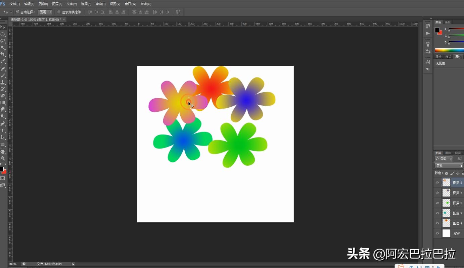Image resolution: width=464 pixels, height=268 pixels.
Task: Select the Gradient tool
Action: 3,103
